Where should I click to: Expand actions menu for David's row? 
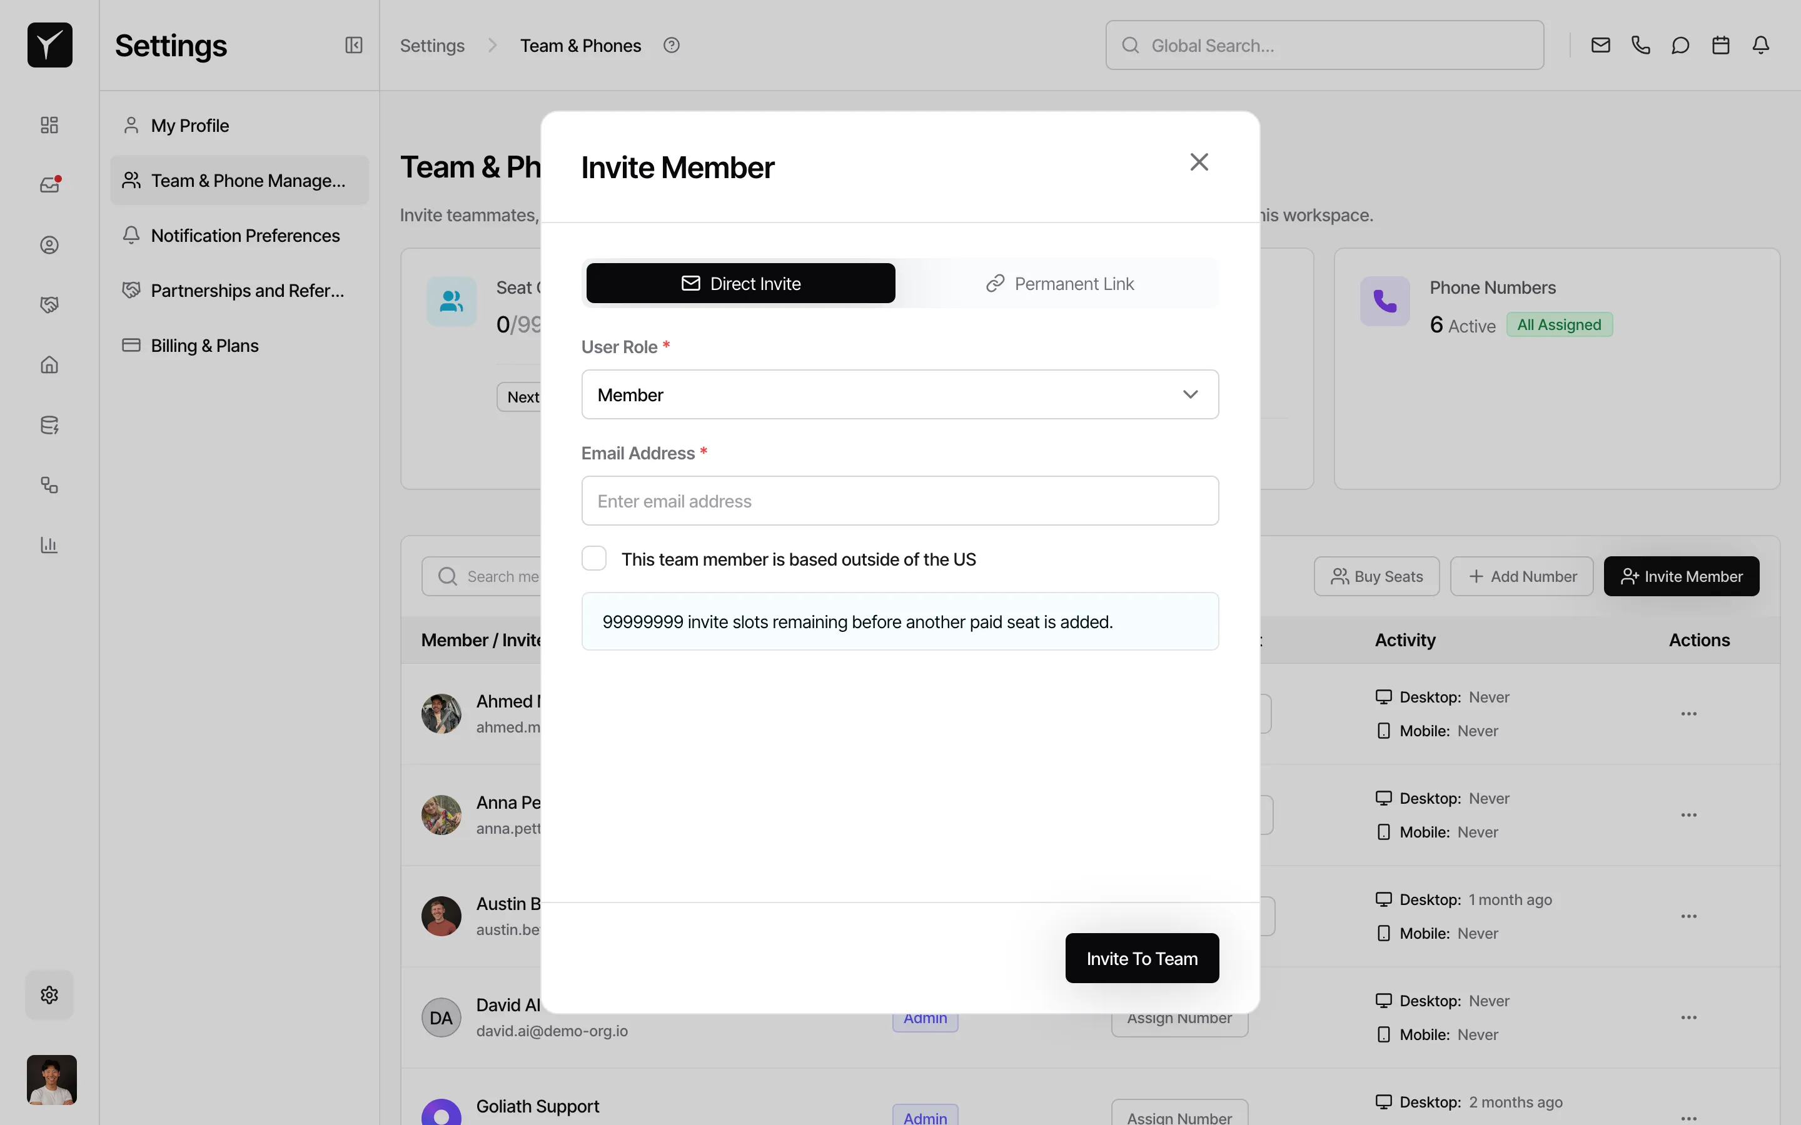tap(1688, 1017)
